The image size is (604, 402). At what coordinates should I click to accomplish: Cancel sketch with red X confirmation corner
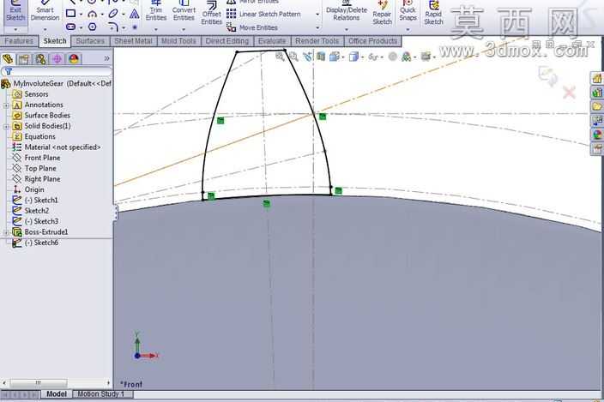tap(570, 93)
